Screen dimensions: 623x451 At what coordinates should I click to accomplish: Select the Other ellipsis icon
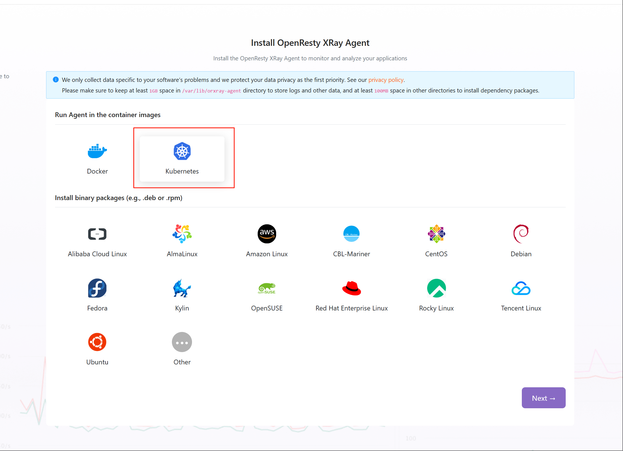[x=182, y=342]
